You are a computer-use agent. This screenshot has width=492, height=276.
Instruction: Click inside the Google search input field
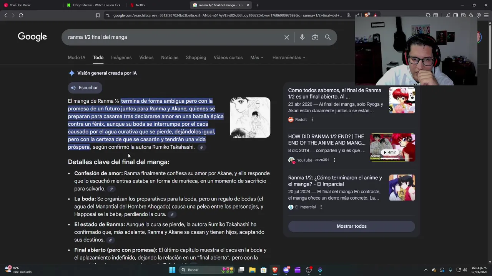coord(173,37)
